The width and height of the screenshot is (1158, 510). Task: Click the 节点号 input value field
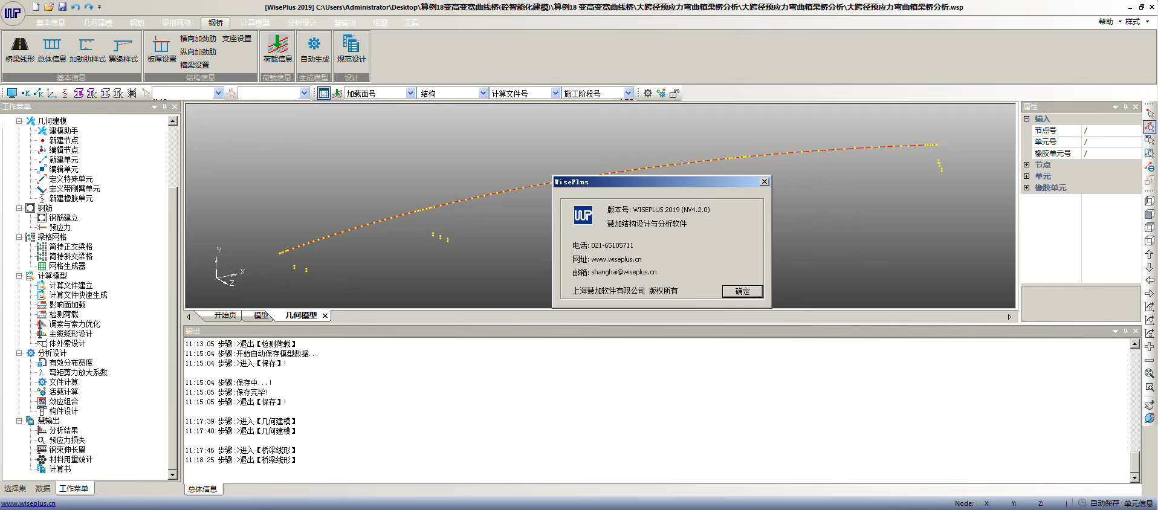click(x=1110, y=130)
